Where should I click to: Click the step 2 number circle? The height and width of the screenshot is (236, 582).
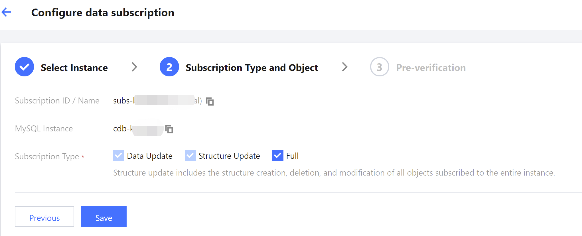coord(169,67)
